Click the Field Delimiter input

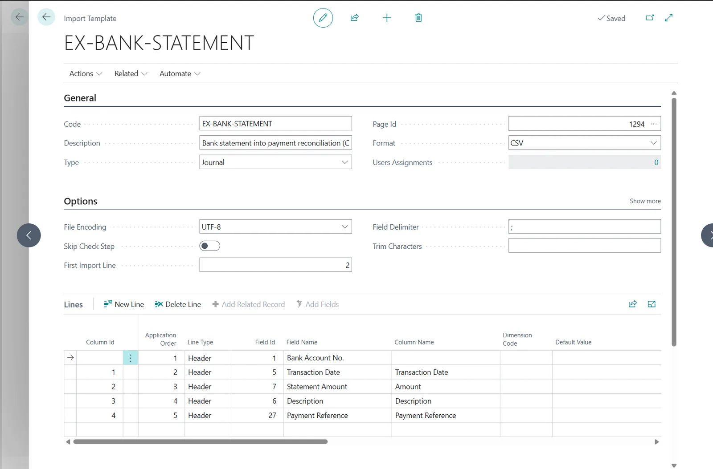click(x=585, y=226)
